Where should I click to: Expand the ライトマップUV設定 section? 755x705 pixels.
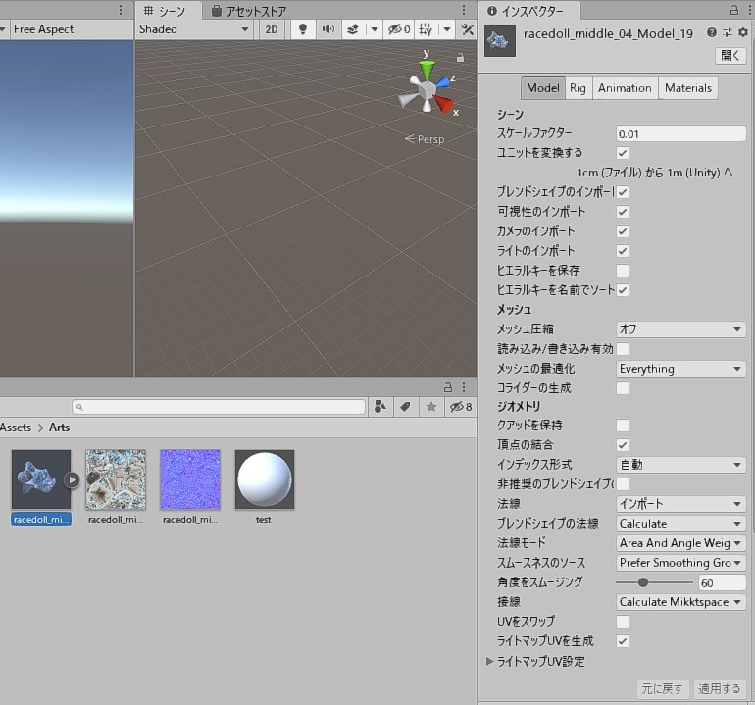pyautogui.click(x=490, y=662)
